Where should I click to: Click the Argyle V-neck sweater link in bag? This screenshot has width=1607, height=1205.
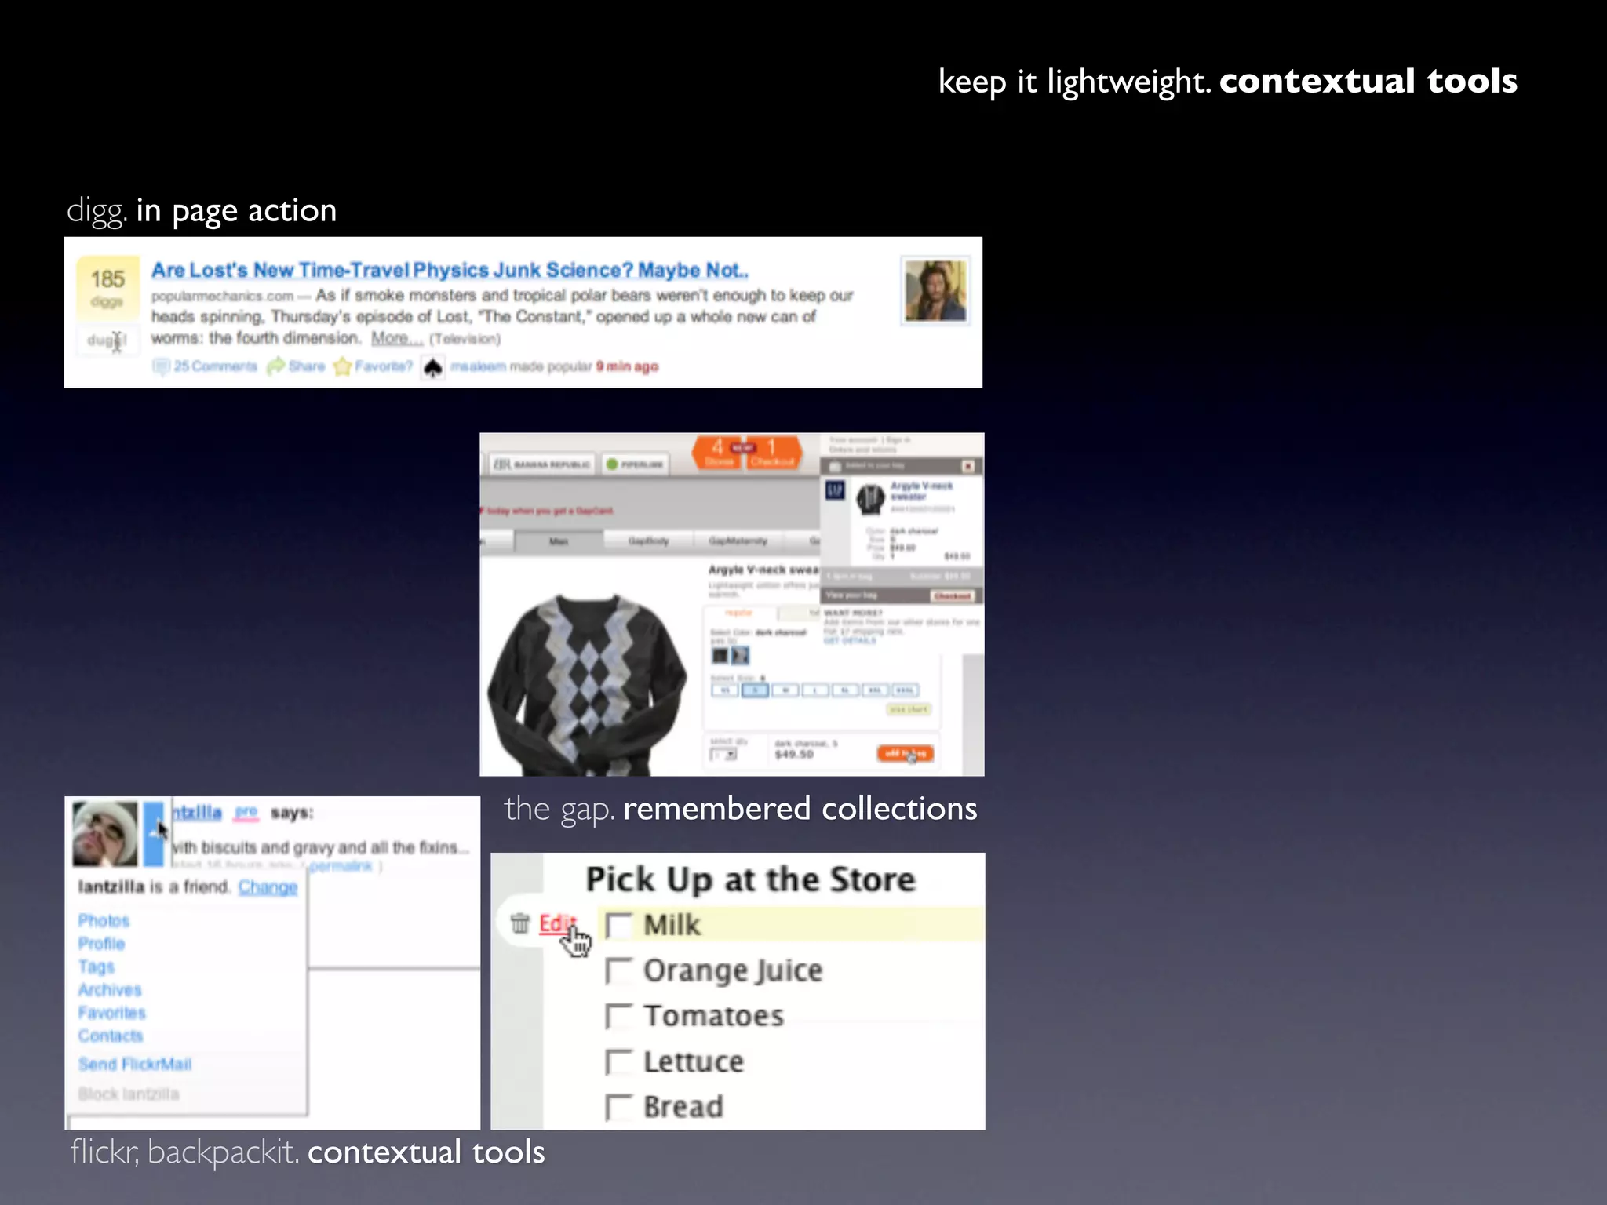coord(921,491)
